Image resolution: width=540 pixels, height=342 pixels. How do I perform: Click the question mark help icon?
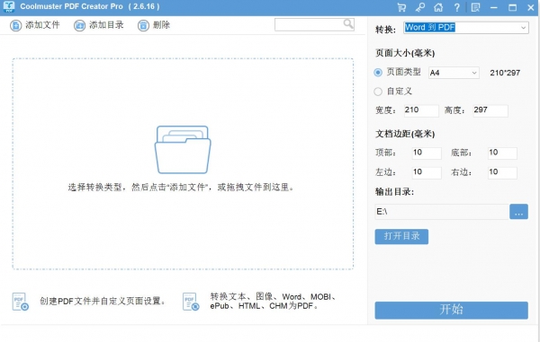point(456,7)
